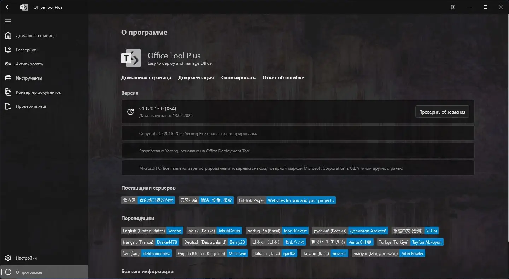The width and height of the screenshot is (509, 279).
Task: Open the Спонсировать link
Action: click(238, 77)
